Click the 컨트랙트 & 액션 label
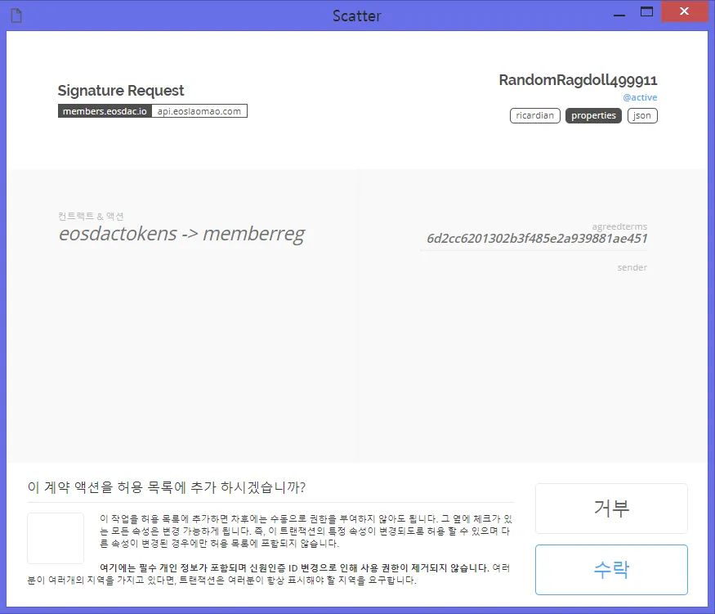Screen dimensions: 715x614 (91, 216)
